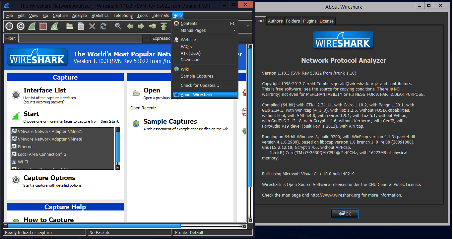The width and height of the screenshot is (453, 239).
Task: Switch to the License tab in About Wireshark
Action: [x=327, y=21]
